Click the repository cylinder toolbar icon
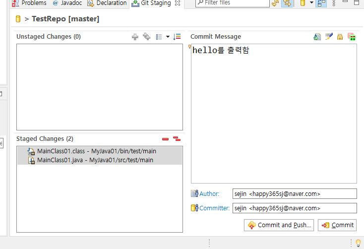This screenshot has width=364, height=249. [303, 3]
